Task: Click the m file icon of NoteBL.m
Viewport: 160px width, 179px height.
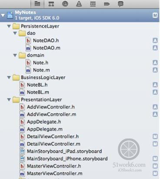Action: (x=22, y=92)
